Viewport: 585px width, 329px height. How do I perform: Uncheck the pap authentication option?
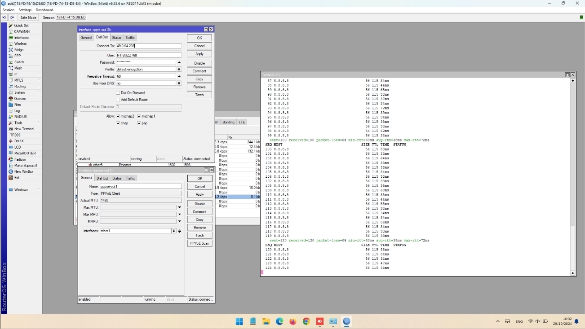pyautogui.click(x=139, y=123)
